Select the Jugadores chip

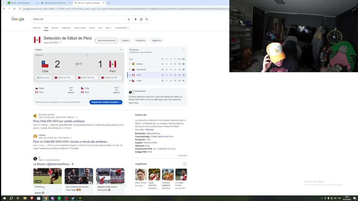tap(156, 40)
